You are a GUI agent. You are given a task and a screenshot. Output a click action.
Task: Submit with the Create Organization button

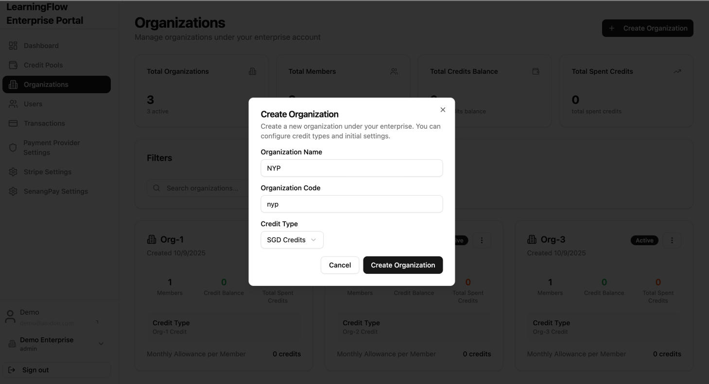pos(402,265)
